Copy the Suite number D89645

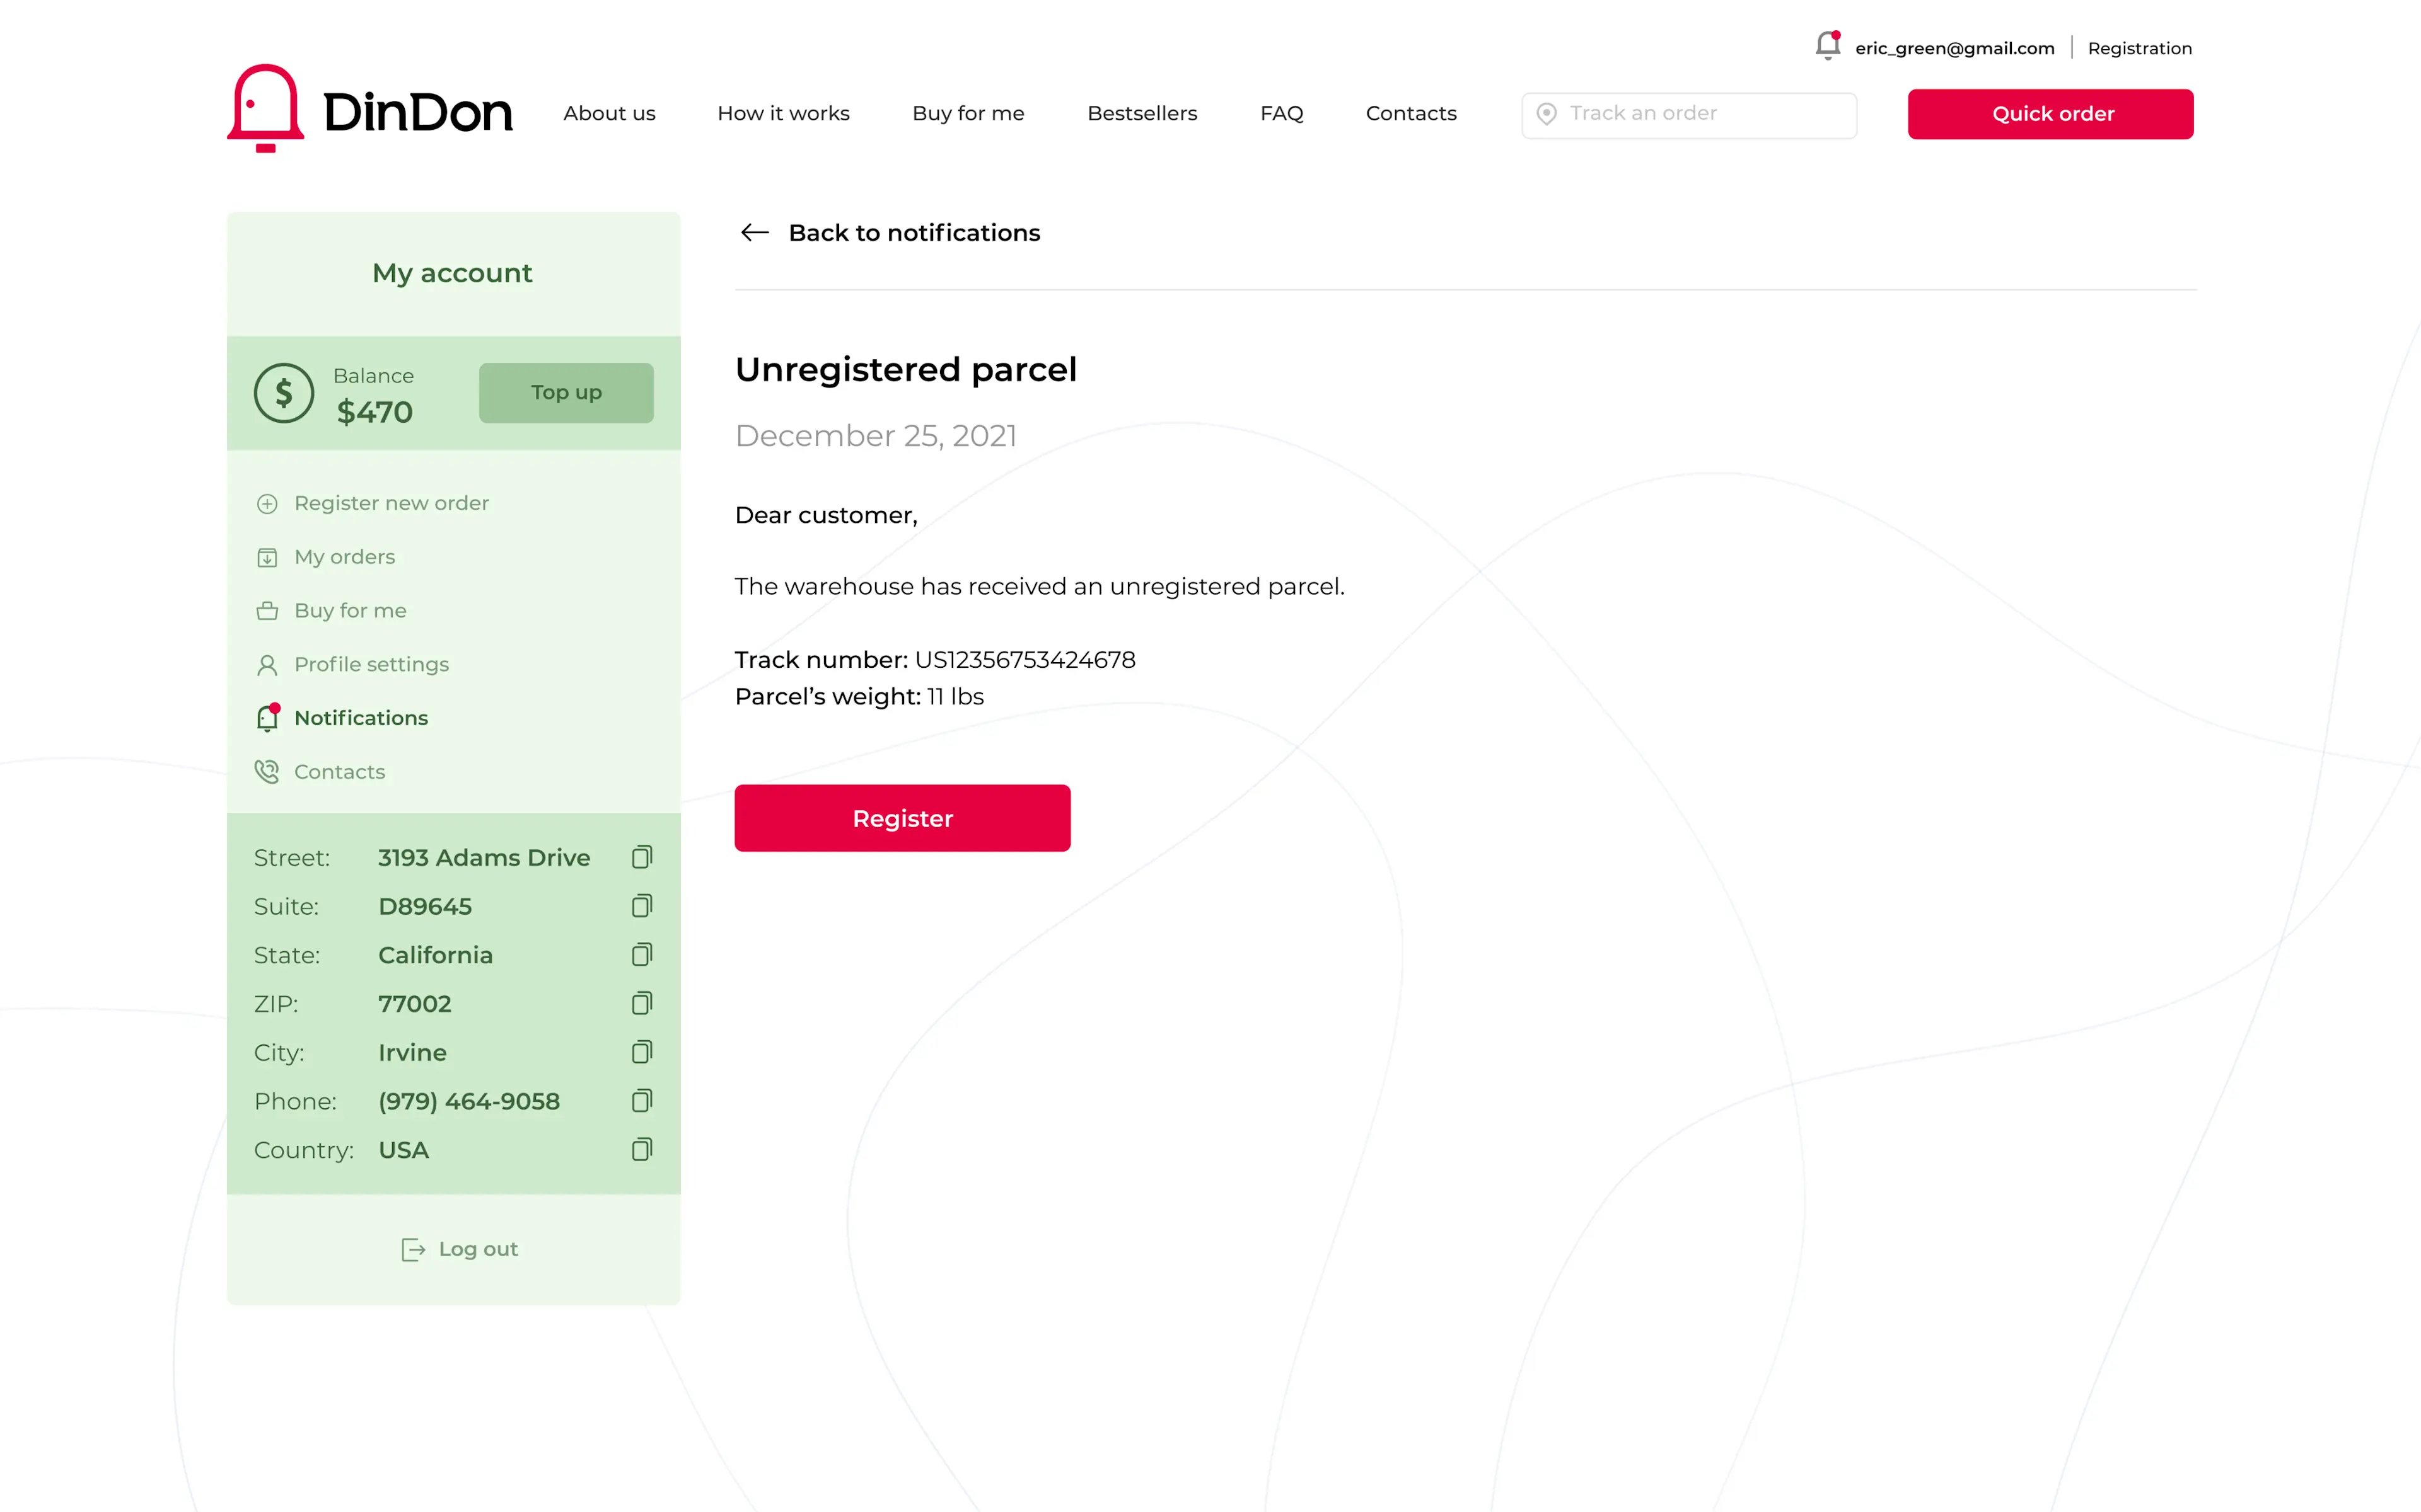[x=641, y=906]
